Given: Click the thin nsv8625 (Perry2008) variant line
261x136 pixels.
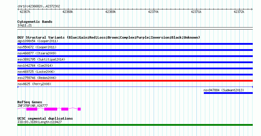Looking at the screenshot, I should click(135, 87).
